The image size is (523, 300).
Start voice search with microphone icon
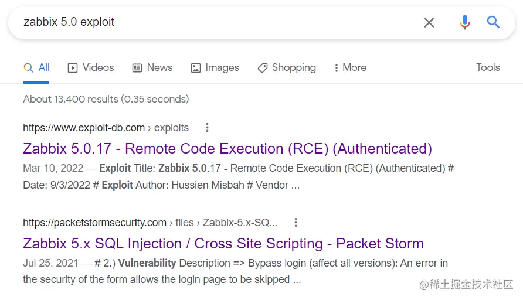(x=464, y=22)
